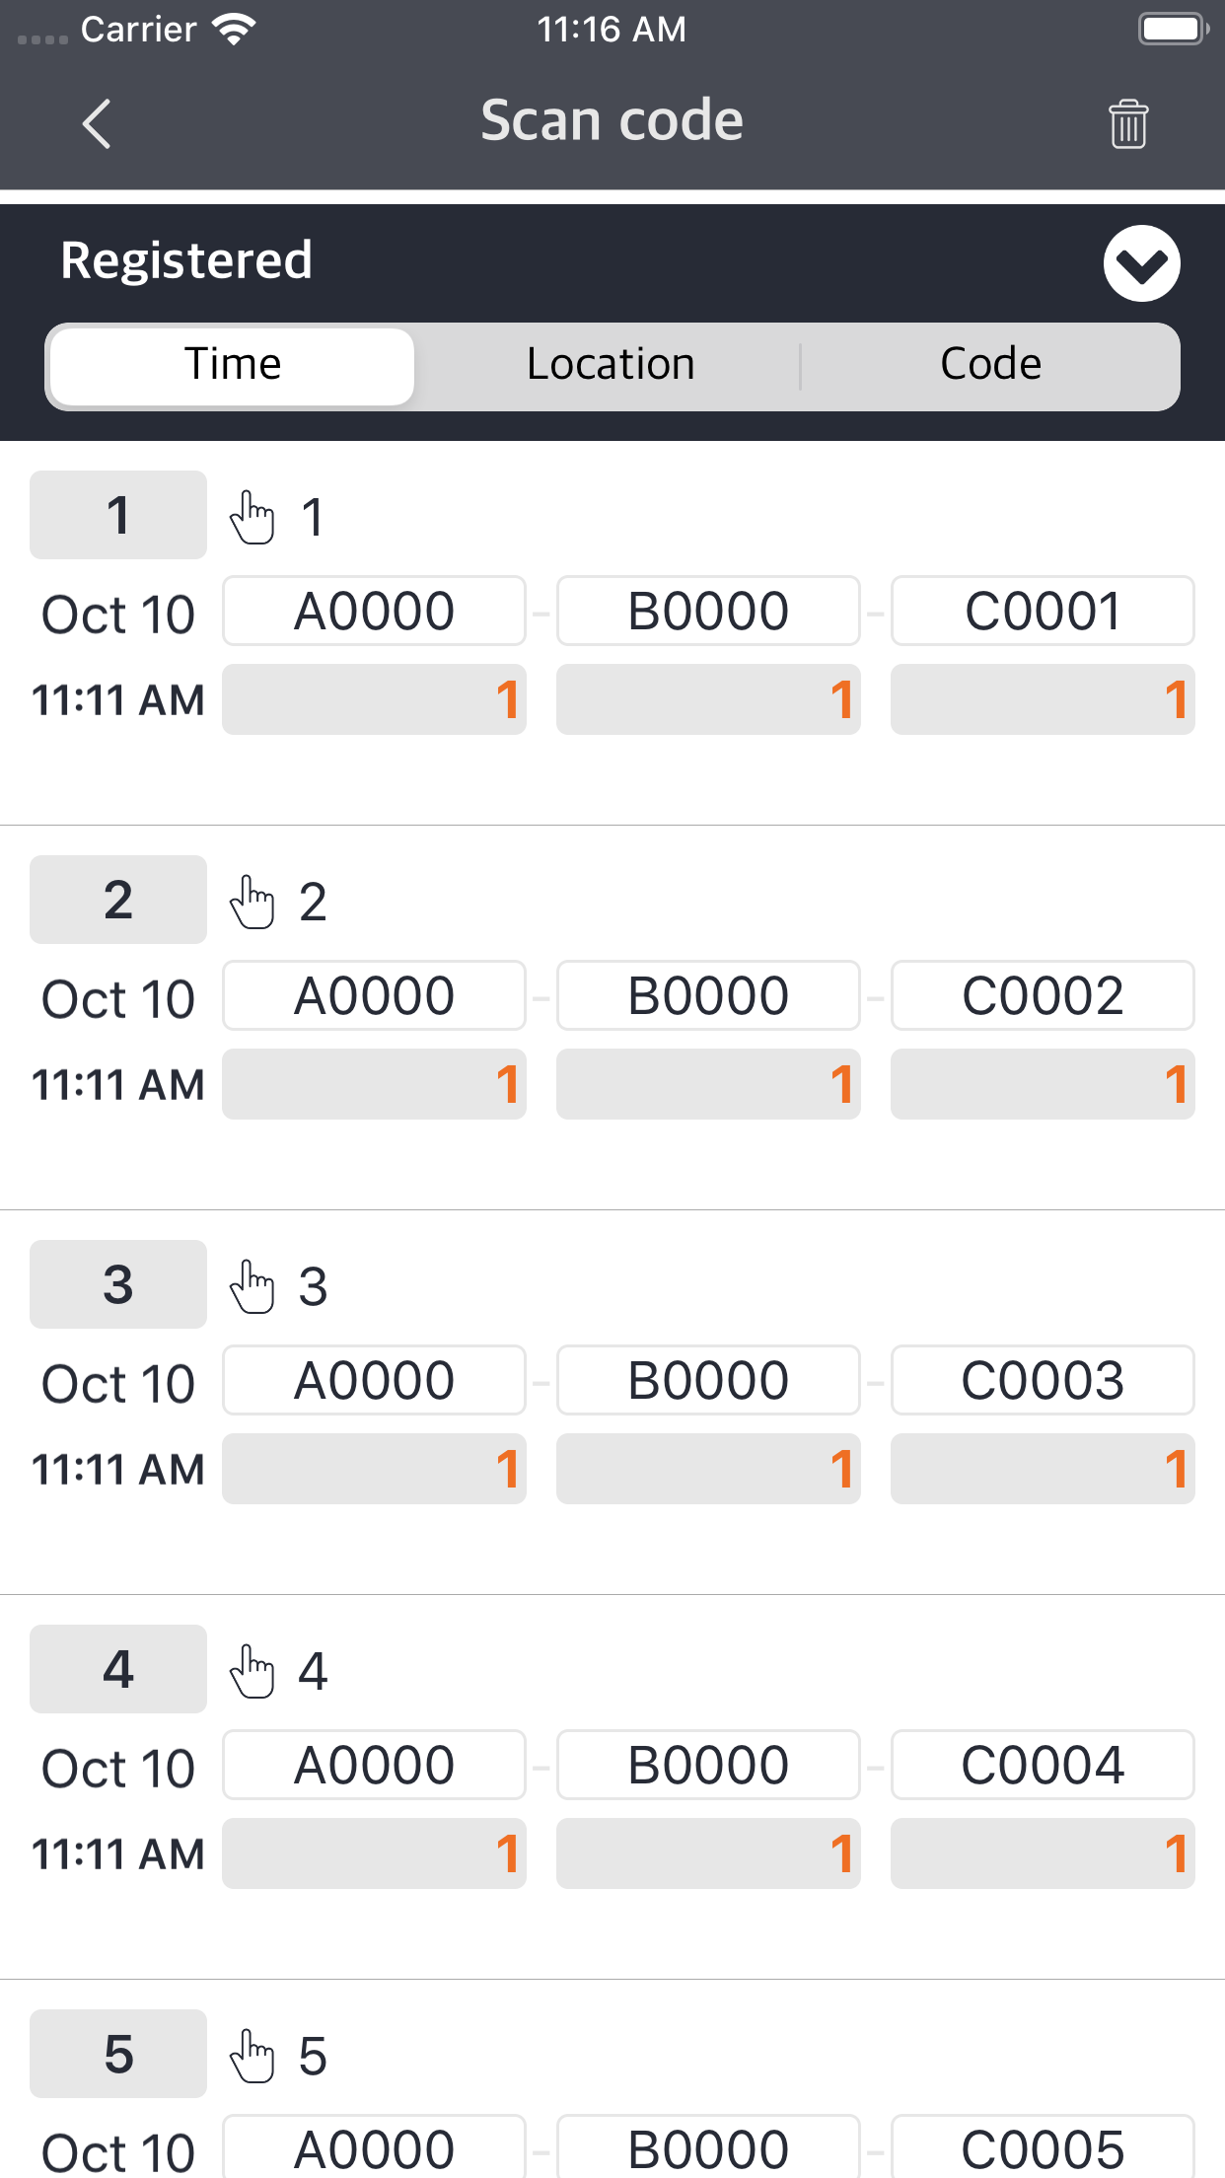The image size is (1225, 2178).
Task: Switch to the Location tab
Action: (x=611, y=364)
